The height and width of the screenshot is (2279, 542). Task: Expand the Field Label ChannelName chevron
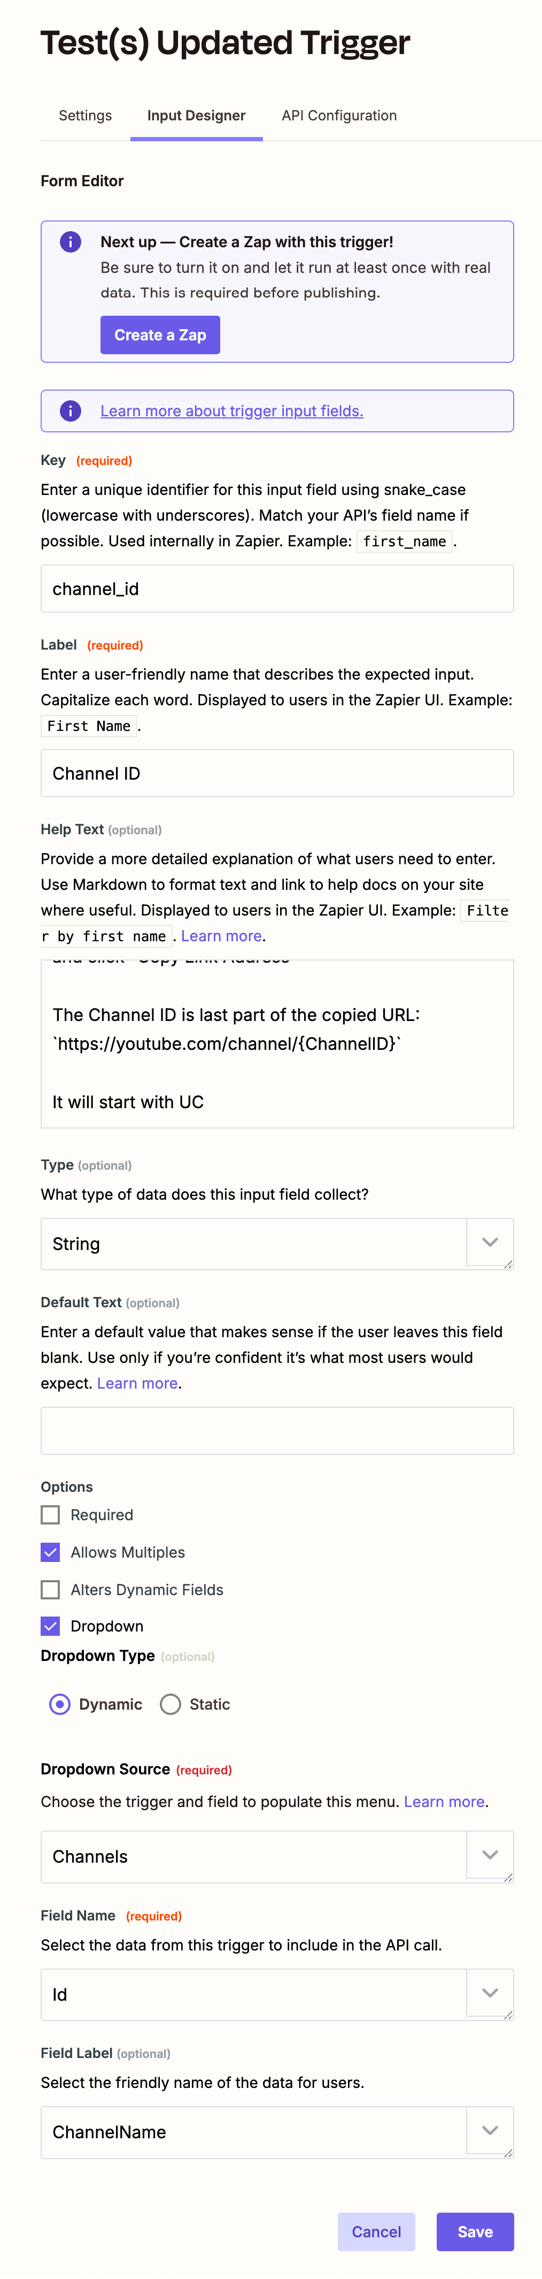click(490, 2130)
